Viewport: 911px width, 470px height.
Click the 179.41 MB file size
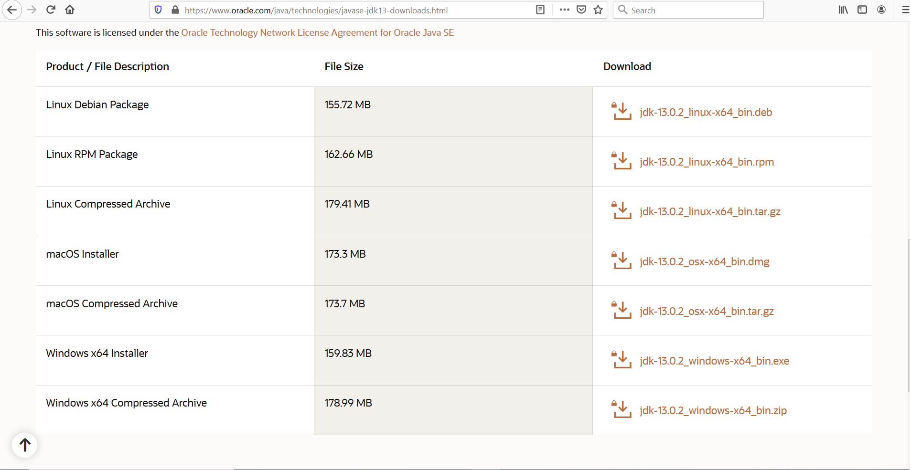[347, 204]
